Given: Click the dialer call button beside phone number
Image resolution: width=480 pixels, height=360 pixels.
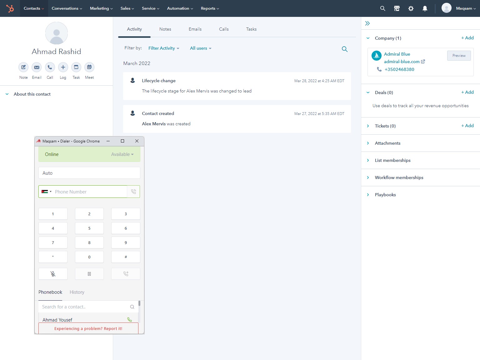Looking at the screenshot, I should [x=133, y=192].
